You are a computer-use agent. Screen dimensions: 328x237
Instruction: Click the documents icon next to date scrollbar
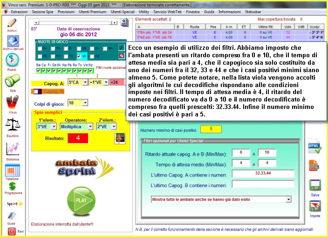tap(124, 22)
